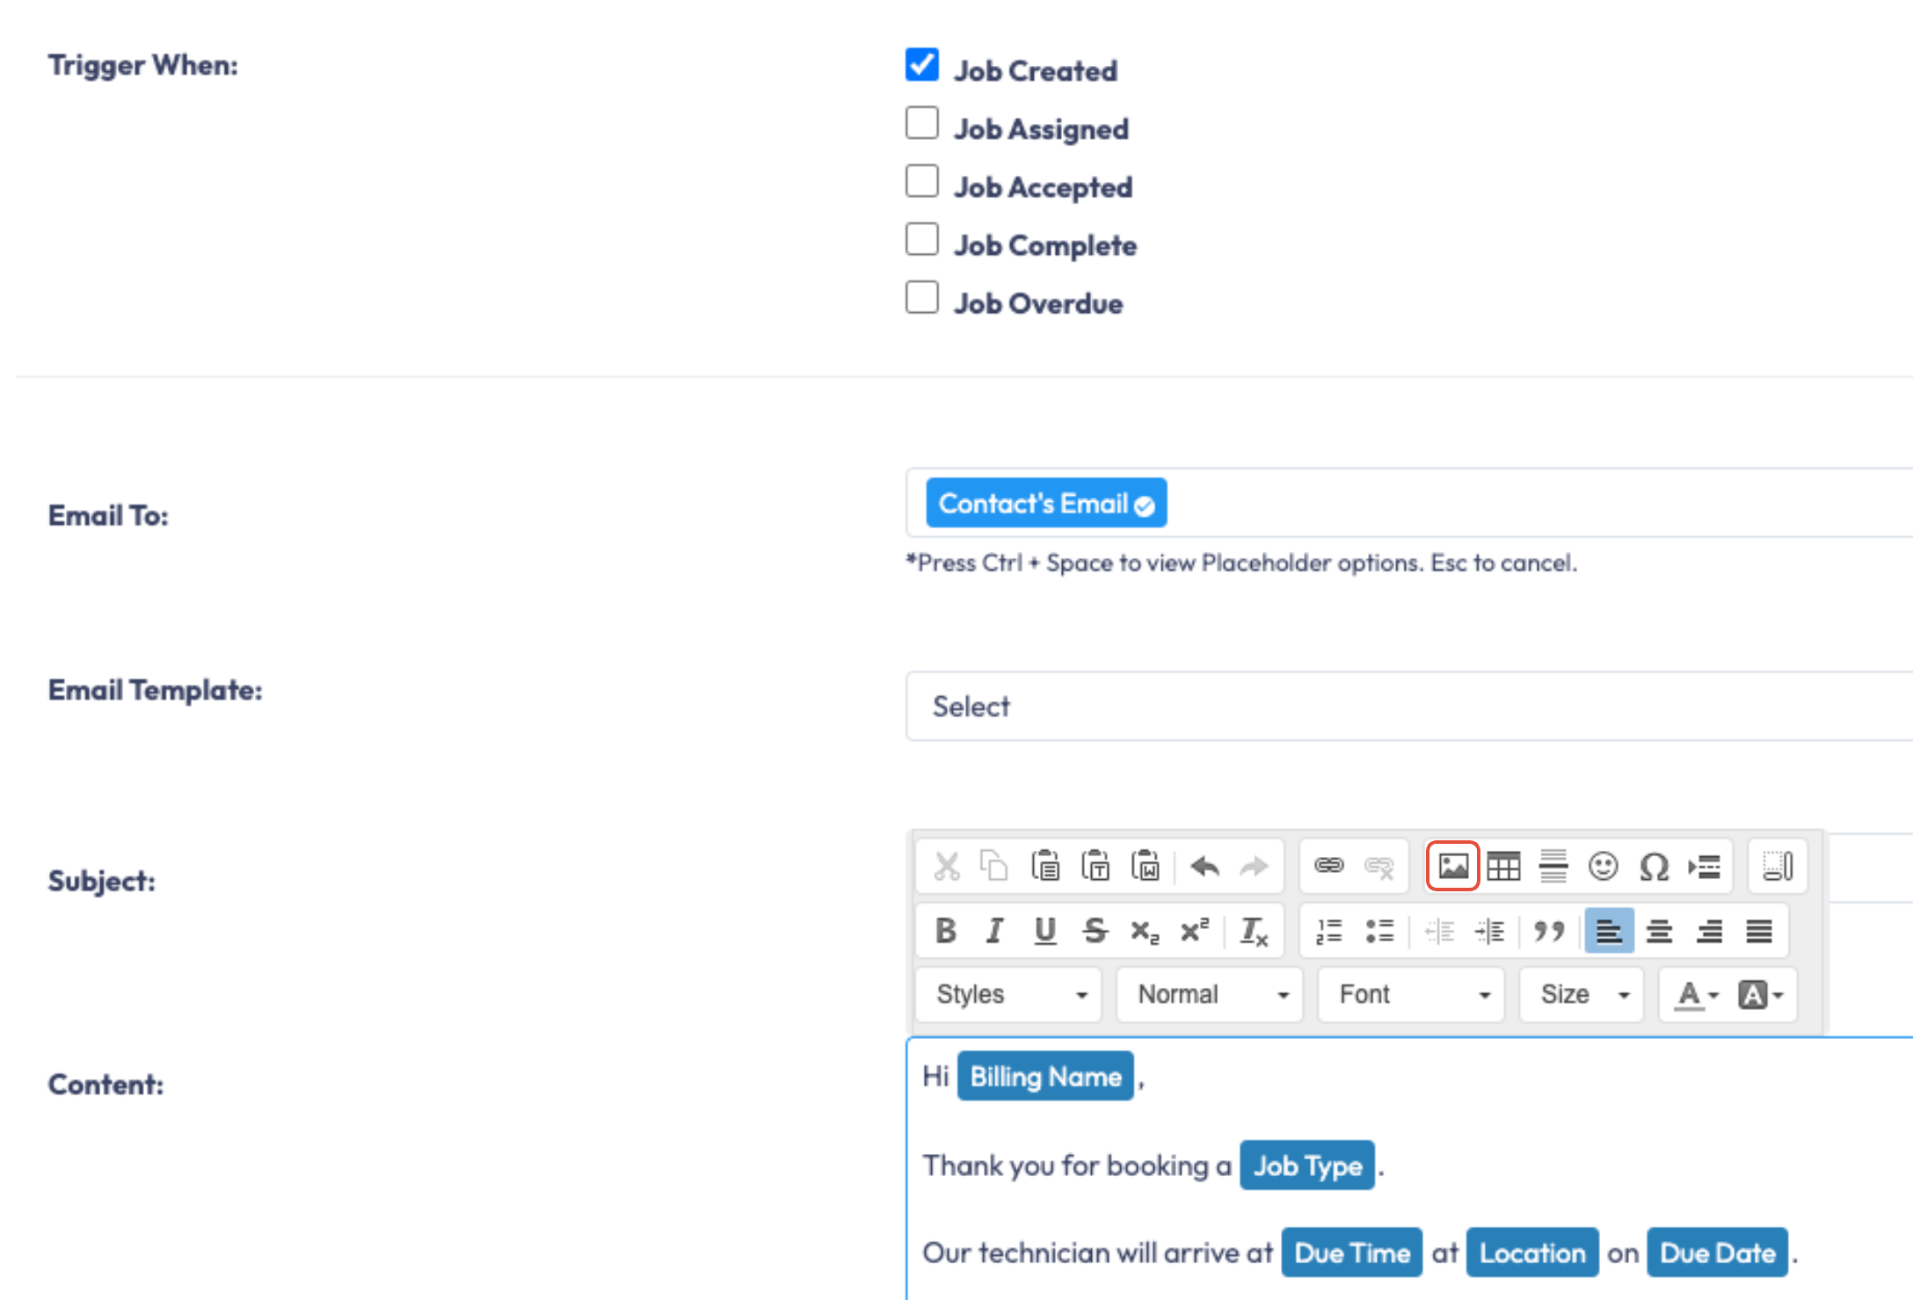Click the Billing Name placeholder in content

coord(1045,1077)
